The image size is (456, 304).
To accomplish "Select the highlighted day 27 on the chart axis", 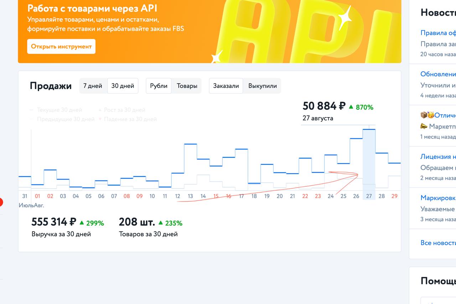I will pos(369,196).
